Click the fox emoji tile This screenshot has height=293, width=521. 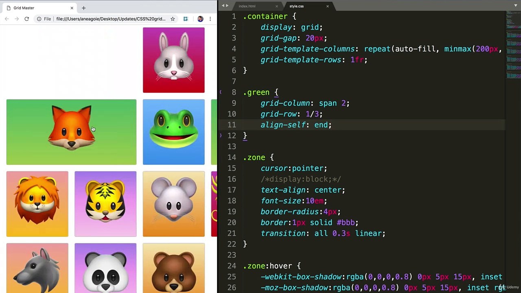click(71, 132)
